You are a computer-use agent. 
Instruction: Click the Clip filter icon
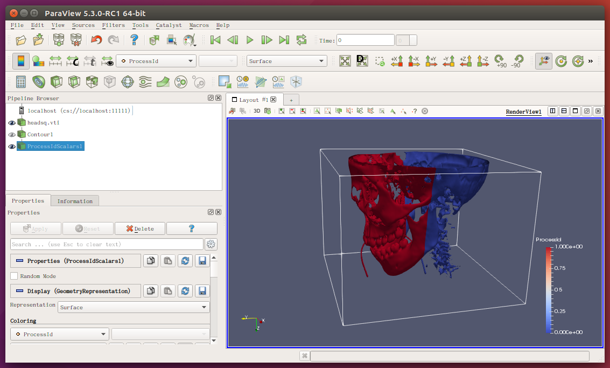coord(57,82)
